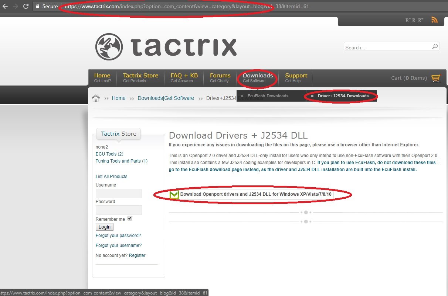The width and height of the screenshot is (448, 296).
Task: Click the Register link
Action: pyautogui.click(x=137, y=255)
